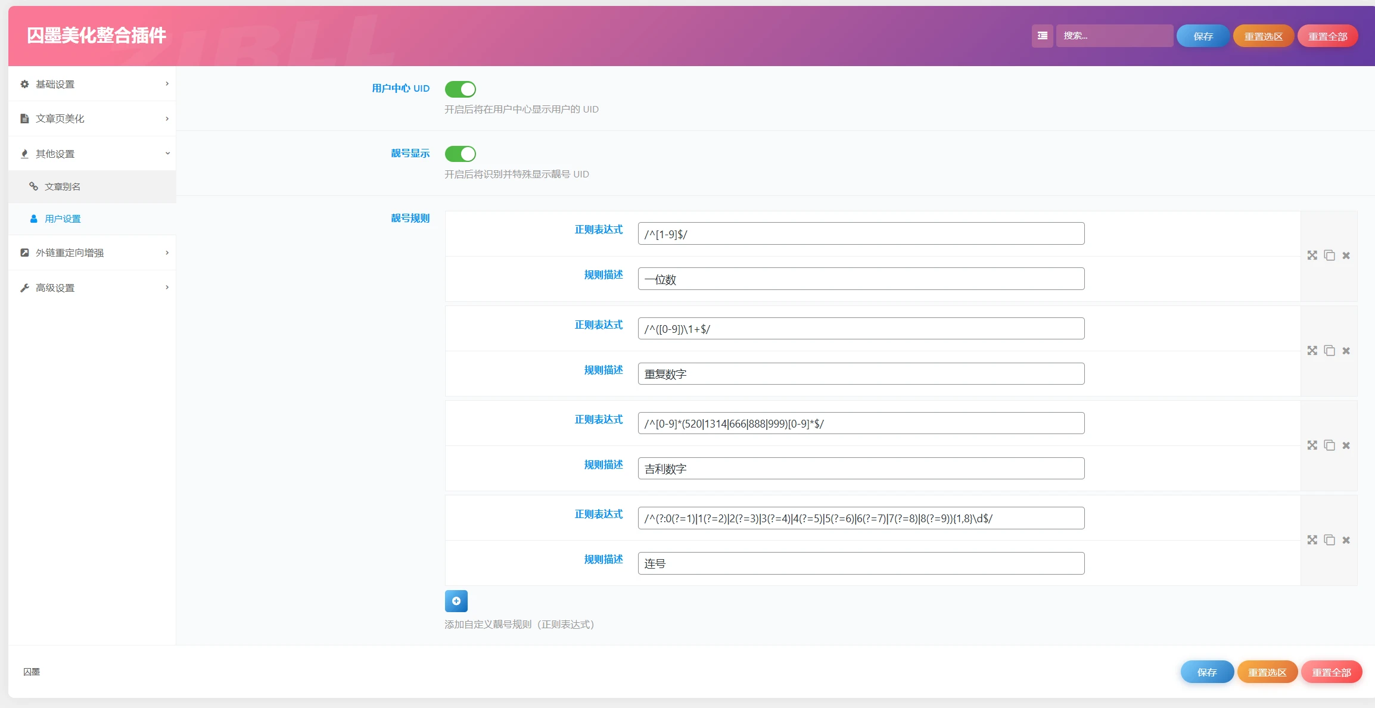Click the 保存 button at the bottom
Image resolution: width=1375 pixels, height=708 pixels.
tap(1207, 672)
